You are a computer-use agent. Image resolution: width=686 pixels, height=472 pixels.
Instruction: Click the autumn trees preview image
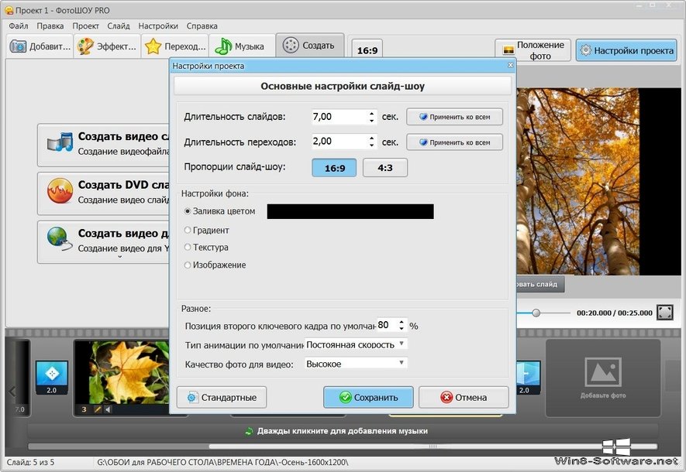(577, 182)
